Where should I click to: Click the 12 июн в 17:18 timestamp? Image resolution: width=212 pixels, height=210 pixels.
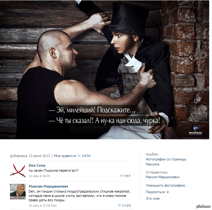[39, 206]
